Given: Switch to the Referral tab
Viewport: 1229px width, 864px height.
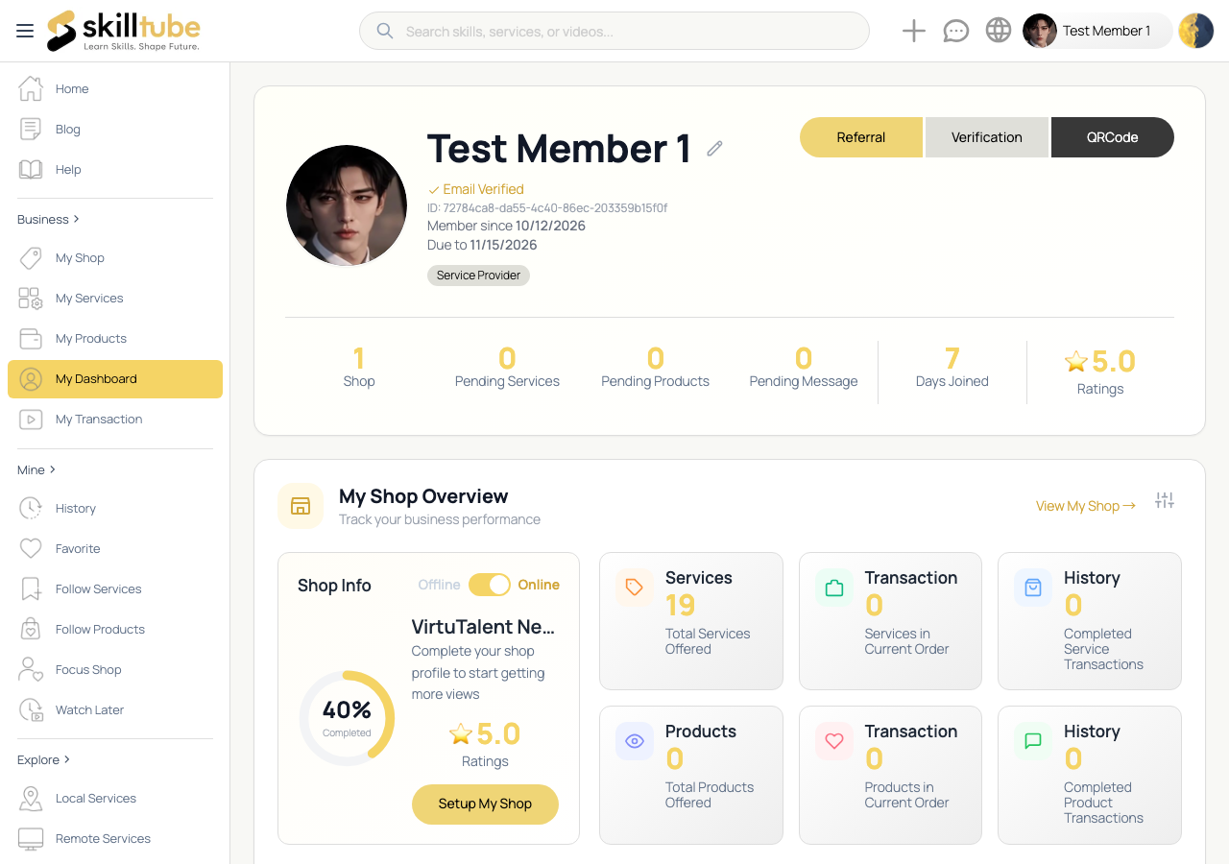Looking at the screenshot, I should tap(861, 137).
